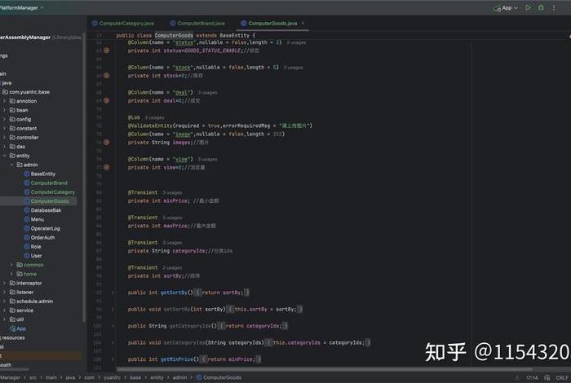Select the ComputerGoods.java tab

[269, 24]
